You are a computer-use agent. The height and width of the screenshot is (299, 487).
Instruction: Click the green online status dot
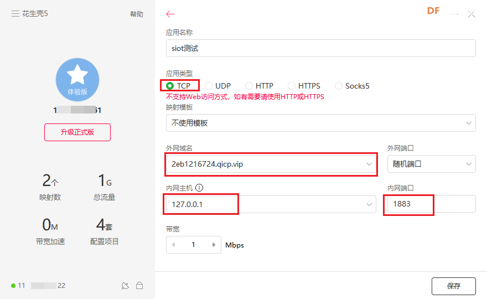click(13, 286)
